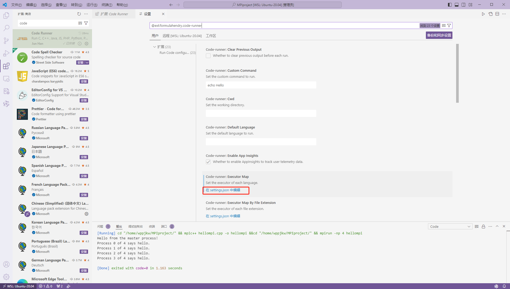
Task: Open settings JSON file icon
Action: (490, 14)
